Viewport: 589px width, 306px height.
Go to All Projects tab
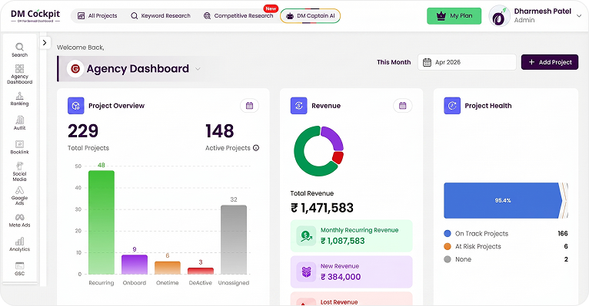(98, 16)
